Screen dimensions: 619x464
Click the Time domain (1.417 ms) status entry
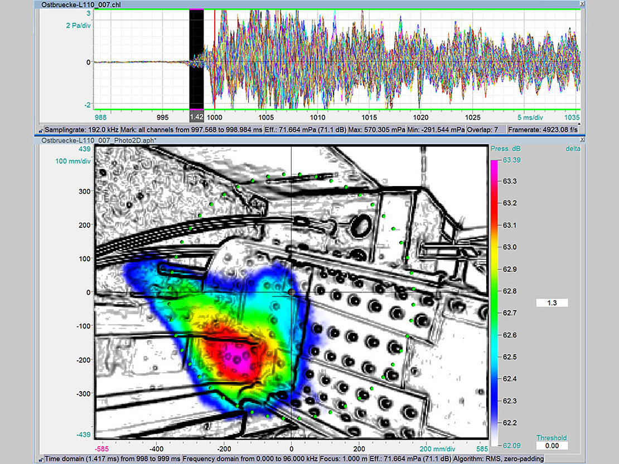point(113,459)
